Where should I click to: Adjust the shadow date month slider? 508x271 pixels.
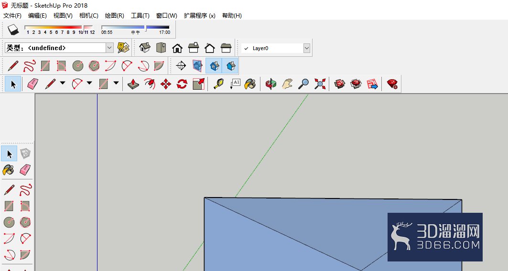coord(60,29)
